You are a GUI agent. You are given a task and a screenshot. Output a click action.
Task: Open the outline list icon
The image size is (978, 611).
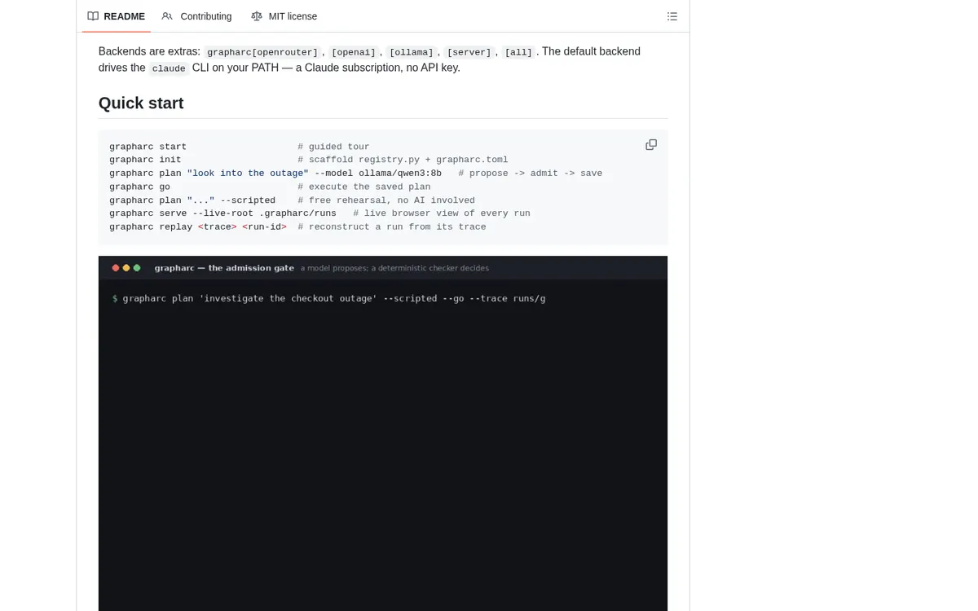click(x=672, y=16)
